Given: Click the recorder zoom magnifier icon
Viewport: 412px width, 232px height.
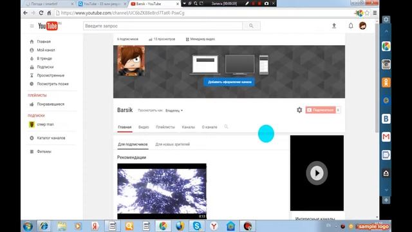Looking at the screenshot, I should [196, 3].
